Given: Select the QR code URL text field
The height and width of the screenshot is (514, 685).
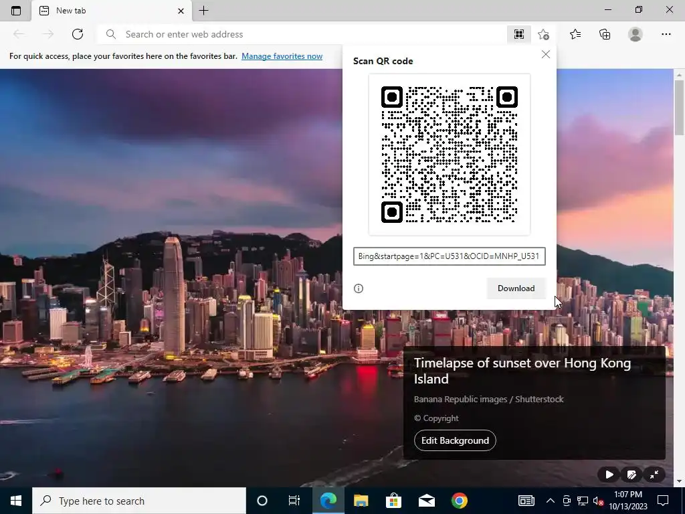Looking at the screenshot, I should pyautogui.click(x=450, y=256).
